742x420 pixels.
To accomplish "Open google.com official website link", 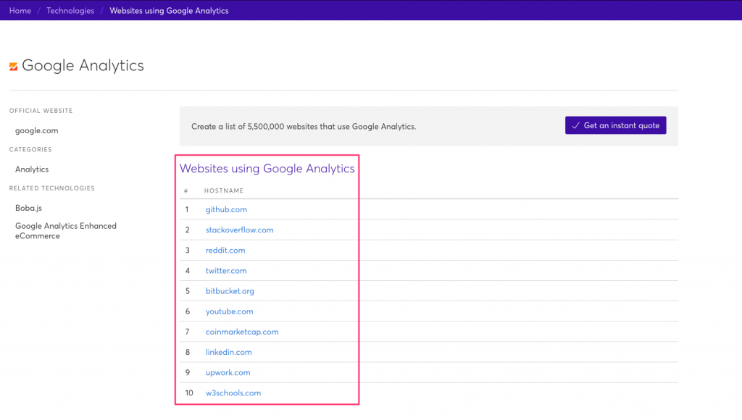I will click(36, 130).
